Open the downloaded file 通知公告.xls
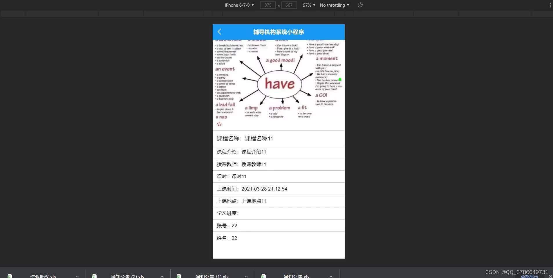 pos(296,276)
